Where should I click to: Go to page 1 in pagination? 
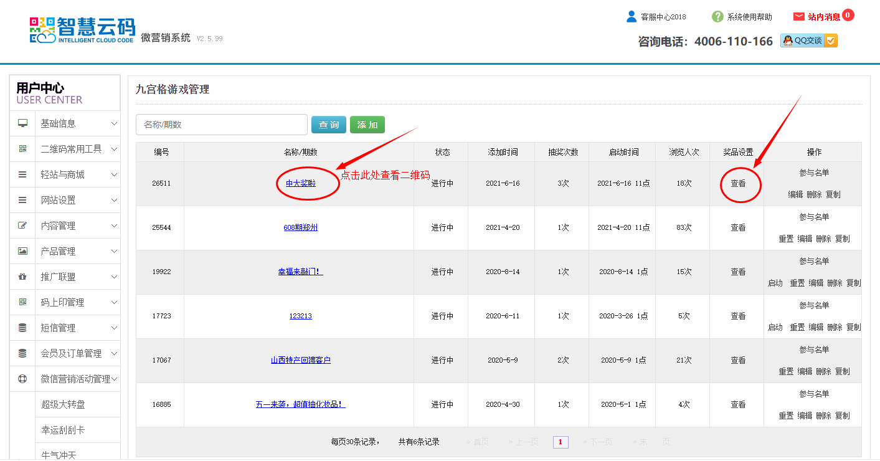coord(561,442)
